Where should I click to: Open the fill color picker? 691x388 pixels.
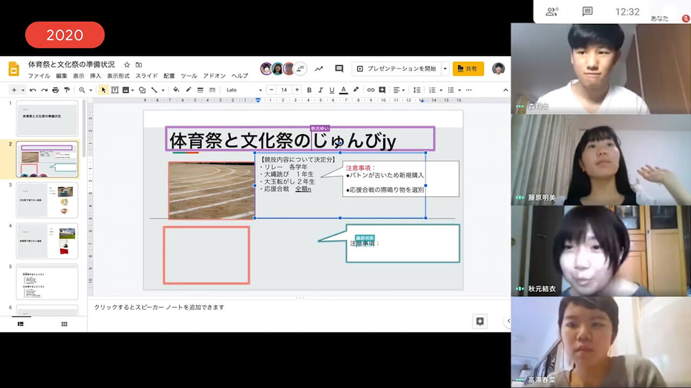177,90
